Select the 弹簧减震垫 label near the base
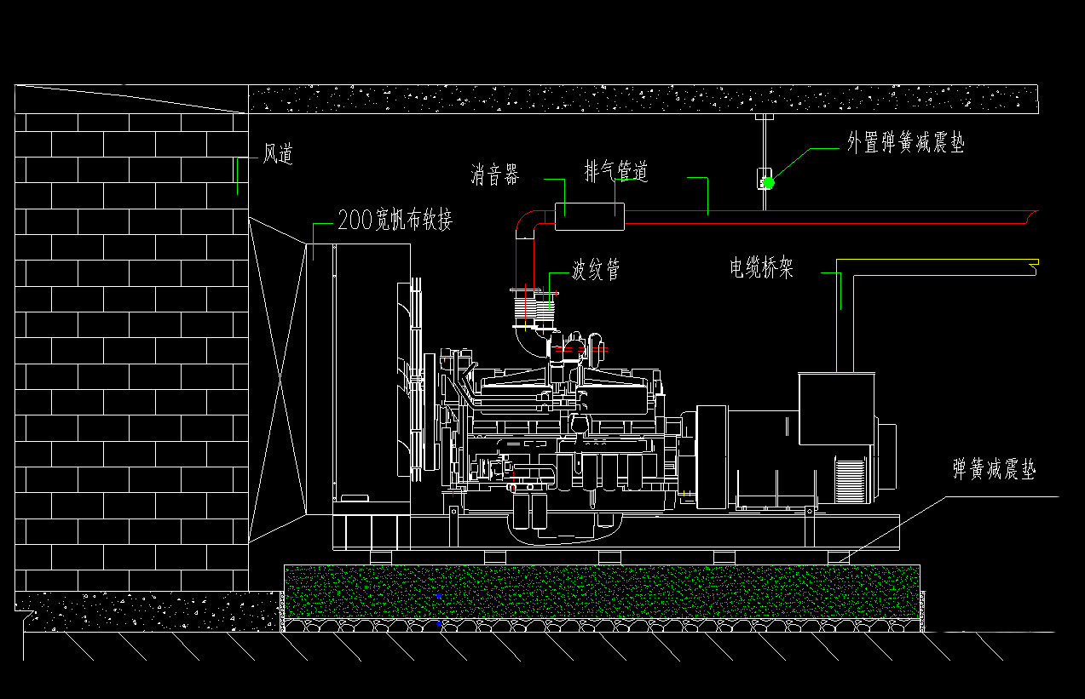This screenshot has height=699, width=1085. (994, 469)
